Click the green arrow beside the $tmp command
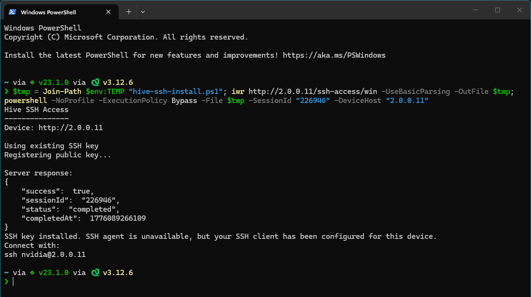The width and height of the screenshot is (531, 297). coord(6,91)
